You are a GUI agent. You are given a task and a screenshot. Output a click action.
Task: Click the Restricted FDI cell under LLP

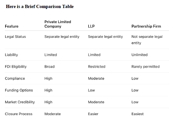coord(97,67)
